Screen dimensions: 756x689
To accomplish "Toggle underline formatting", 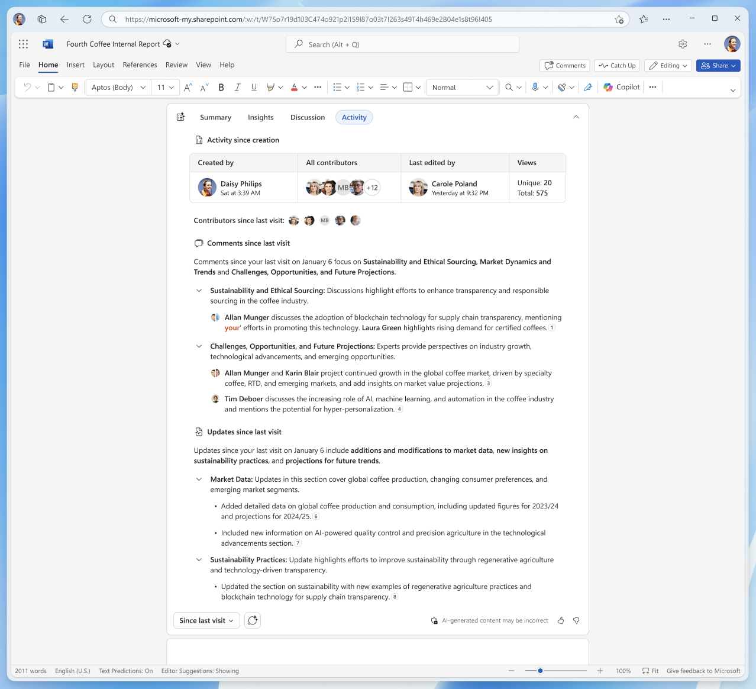I will (x=254, y=87).
